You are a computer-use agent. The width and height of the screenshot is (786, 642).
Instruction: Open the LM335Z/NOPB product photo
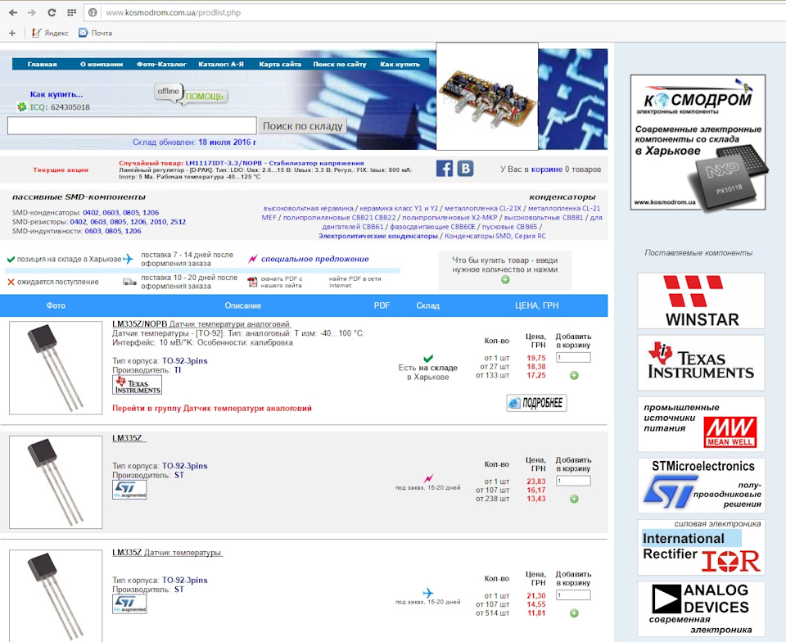[56, 368]
